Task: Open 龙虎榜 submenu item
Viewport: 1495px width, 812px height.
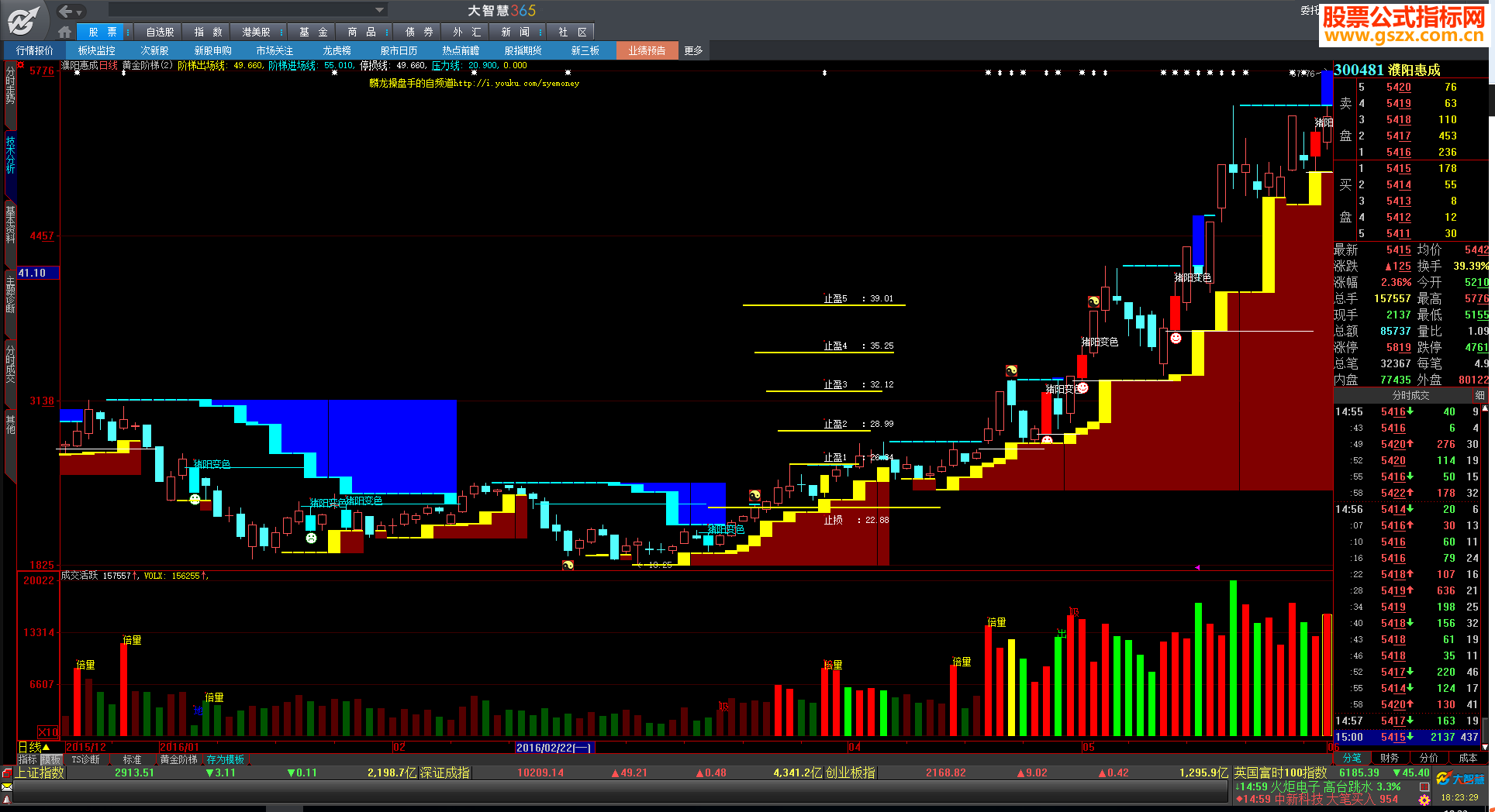Action: tap(337, 50)
